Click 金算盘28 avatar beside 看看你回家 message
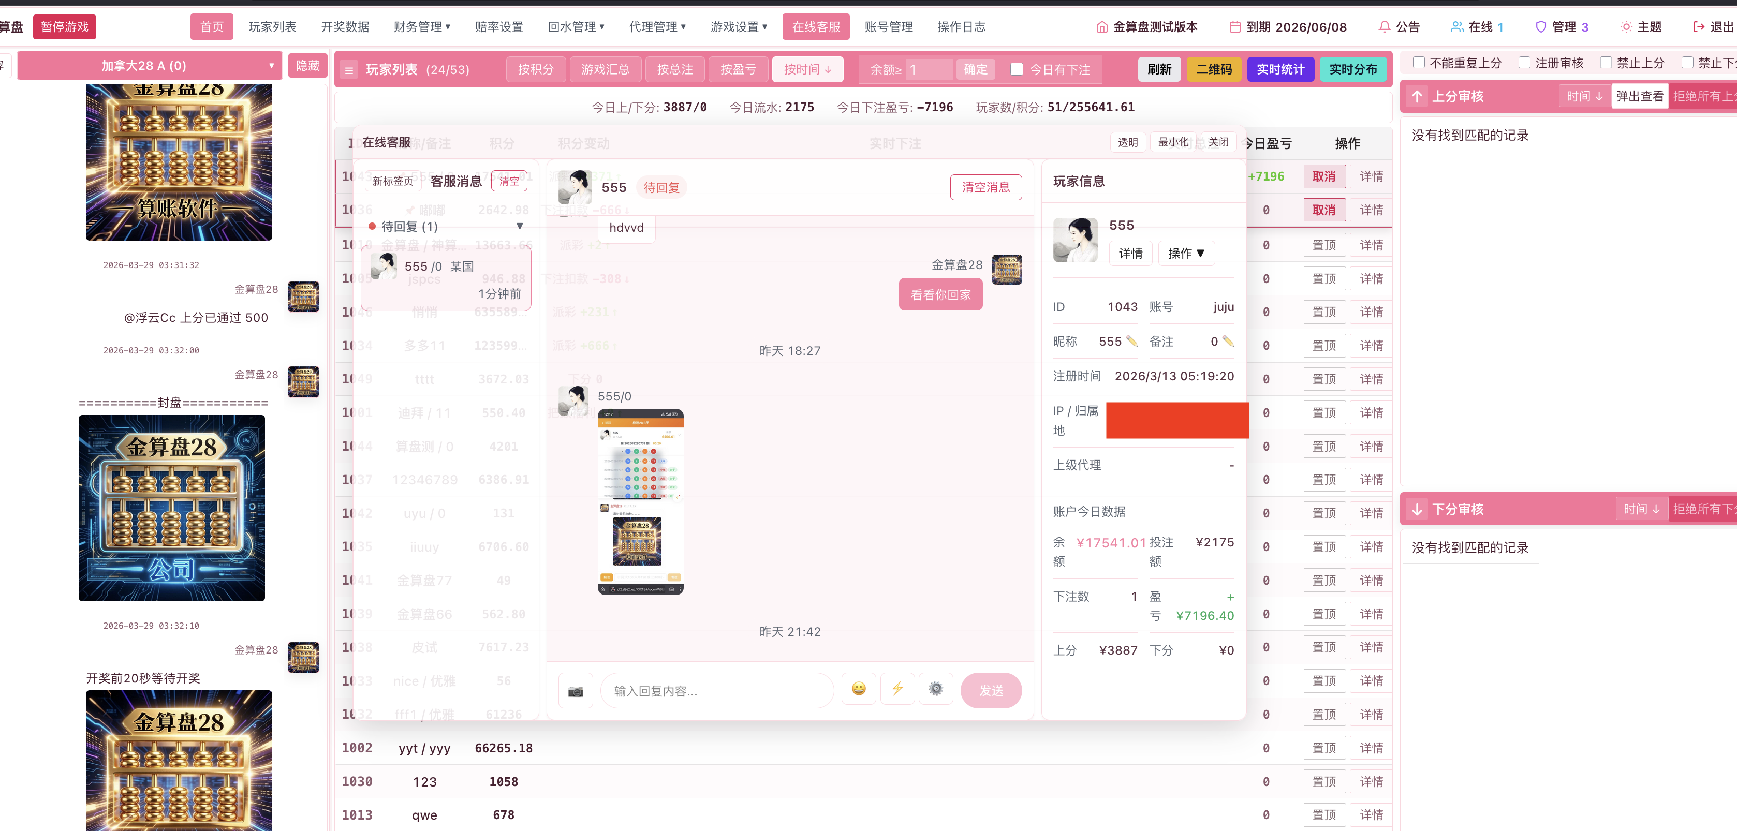Screen dimensions: 1737x831 tap(1007, 270)
